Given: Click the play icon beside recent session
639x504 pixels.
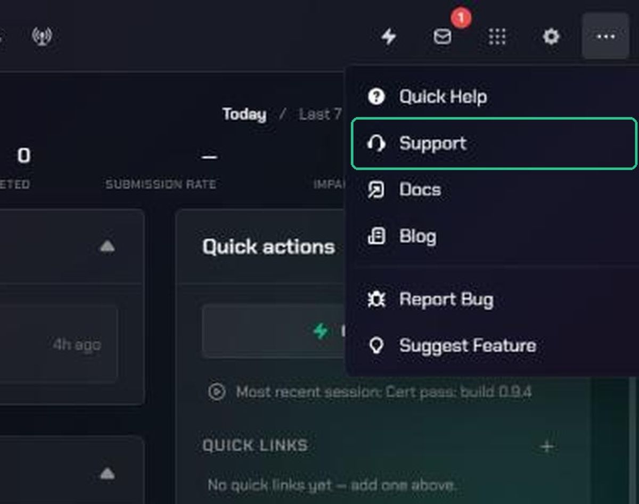Looking at the screenshot, I should click(217, 392).
